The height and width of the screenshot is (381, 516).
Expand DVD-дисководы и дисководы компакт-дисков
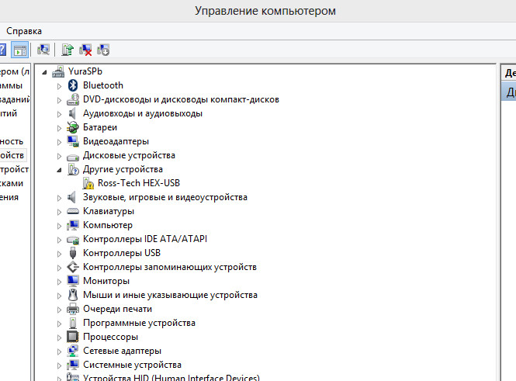tap(59, 100)
